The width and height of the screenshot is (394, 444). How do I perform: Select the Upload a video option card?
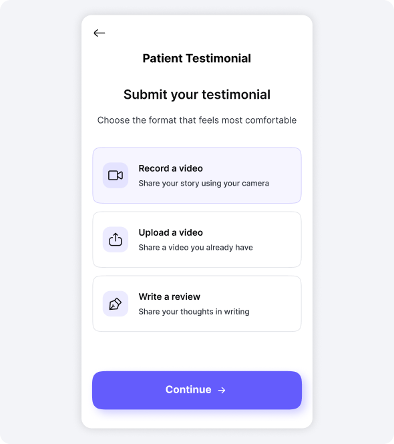[x=197, y=240]
